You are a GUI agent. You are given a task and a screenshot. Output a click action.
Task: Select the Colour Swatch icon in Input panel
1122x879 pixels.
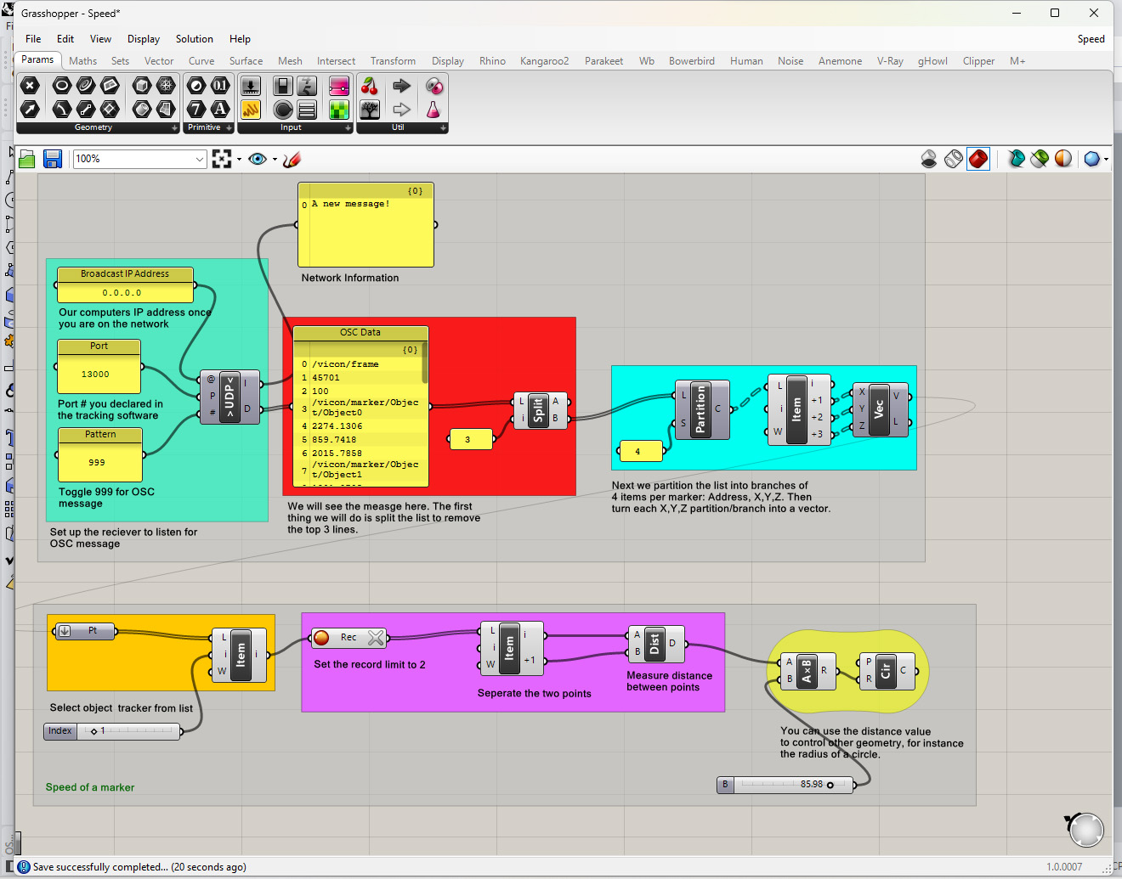pos(338,110)
